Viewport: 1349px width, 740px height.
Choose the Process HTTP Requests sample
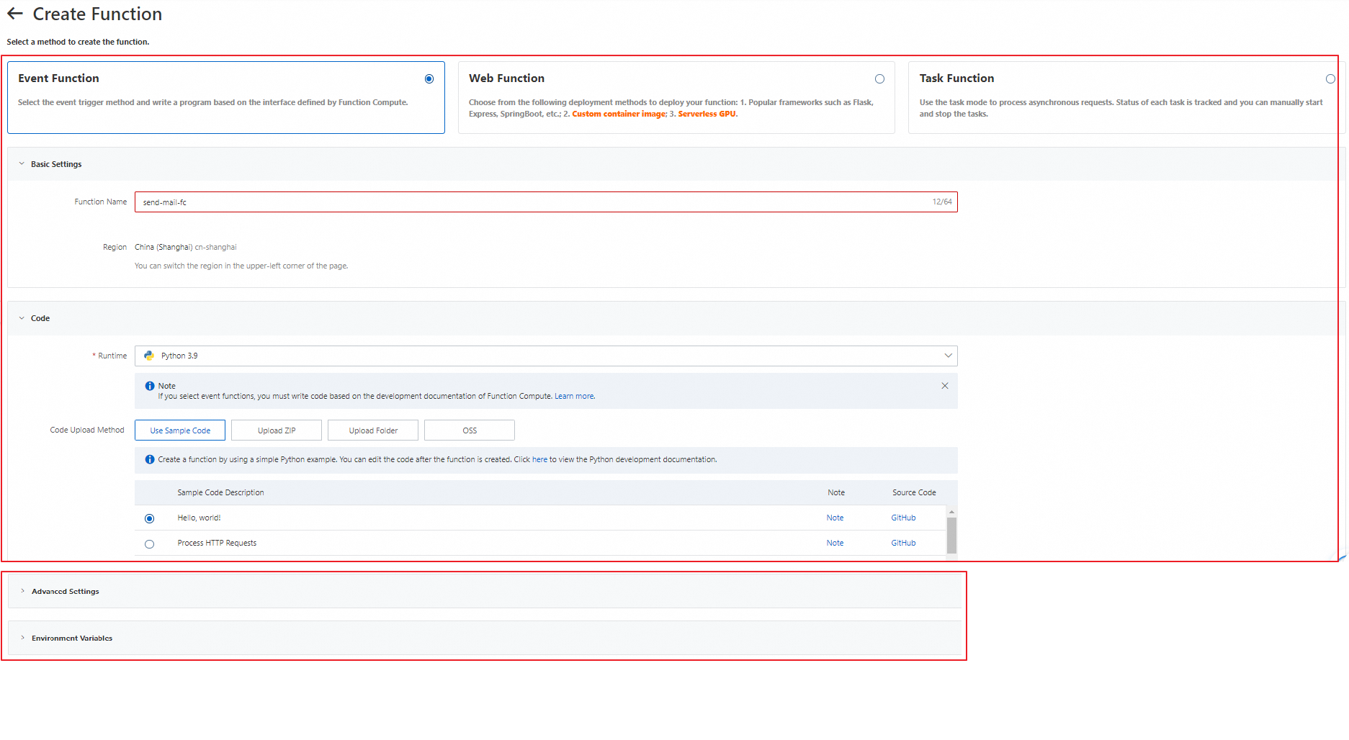click(x=149, y=543)
